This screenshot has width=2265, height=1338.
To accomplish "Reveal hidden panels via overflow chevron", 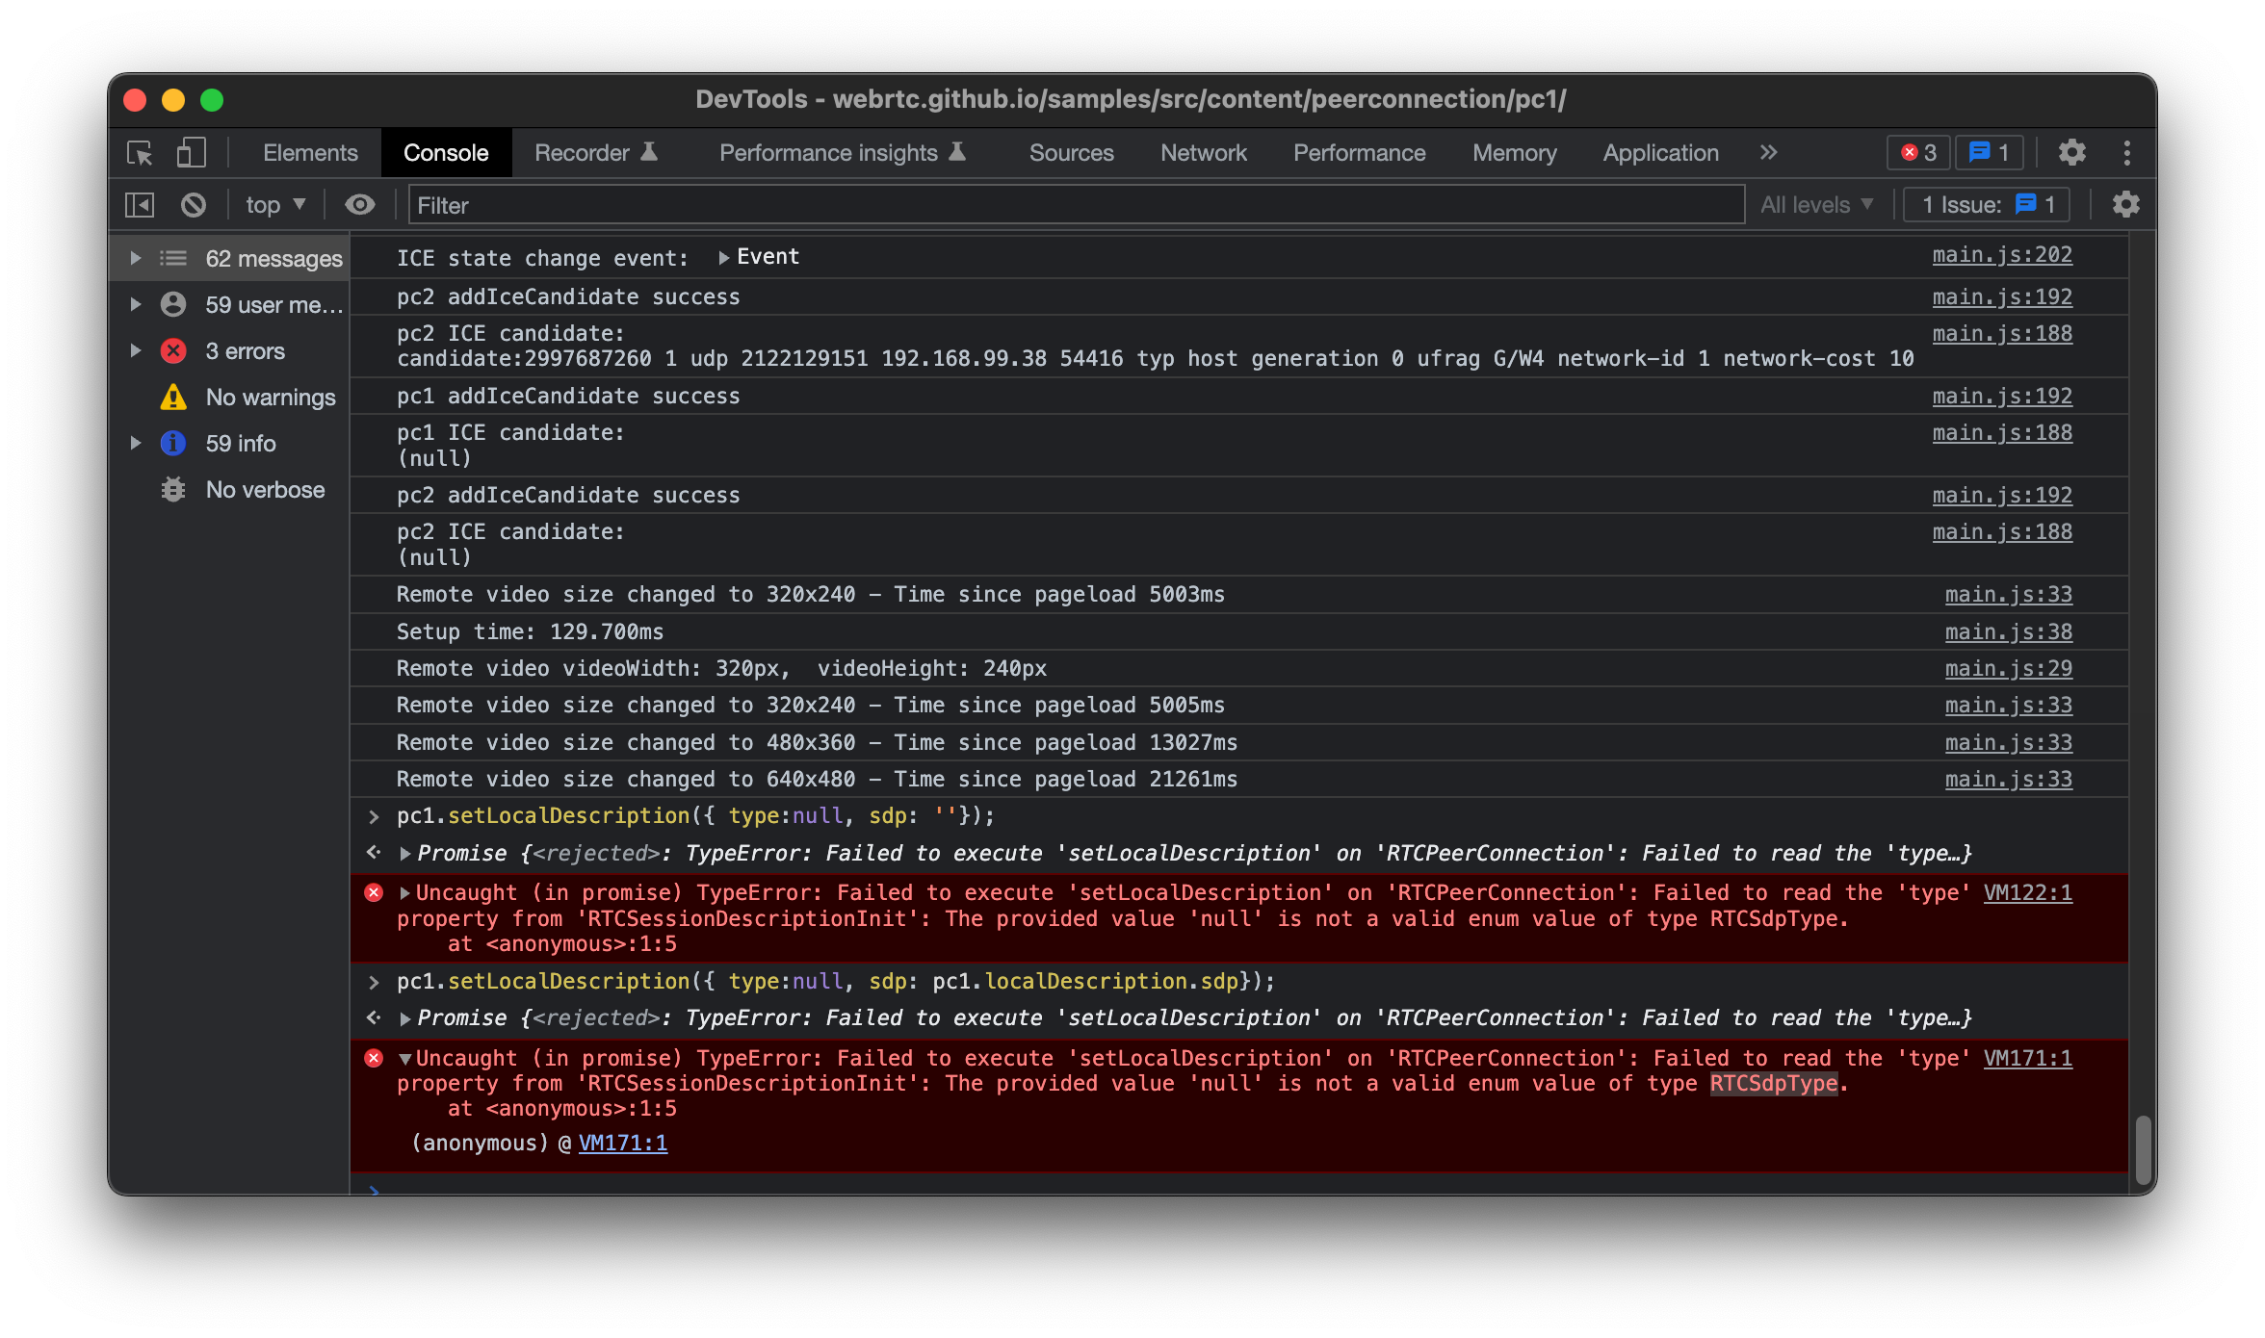I will click(x=1768, y=152).
